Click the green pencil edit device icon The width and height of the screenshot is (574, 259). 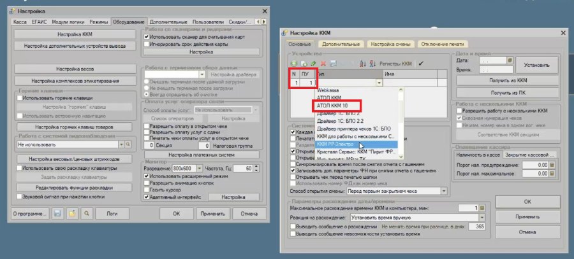(313, 64)
